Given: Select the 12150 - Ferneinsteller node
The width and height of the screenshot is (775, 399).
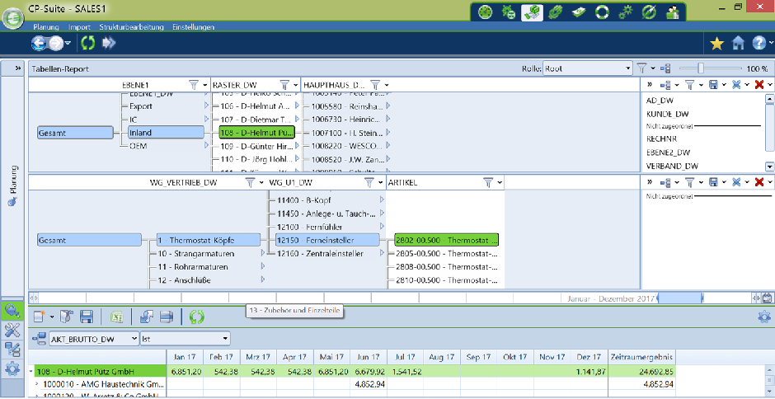Looking at the screenshot, I should (x=327, y=240).
